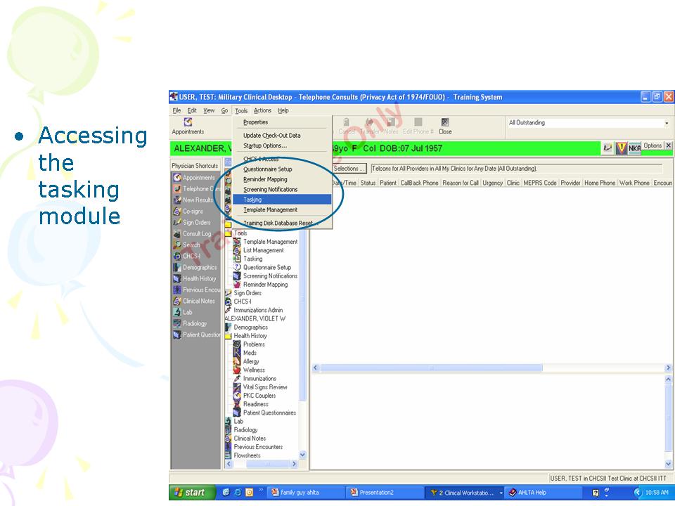Open Consult Log shortcut in the sidebar
The image size is (675, 506).
(x=196, y=233)
